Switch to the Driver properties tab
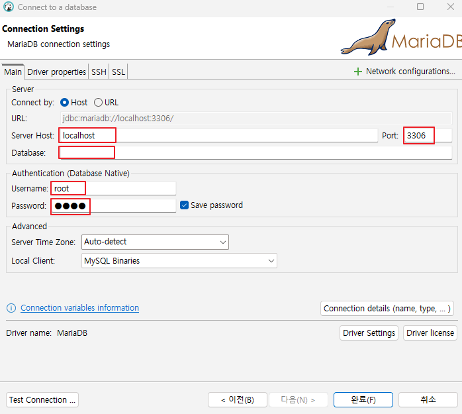The height and width of the screenshot is (414, 462). click(56, 72)
